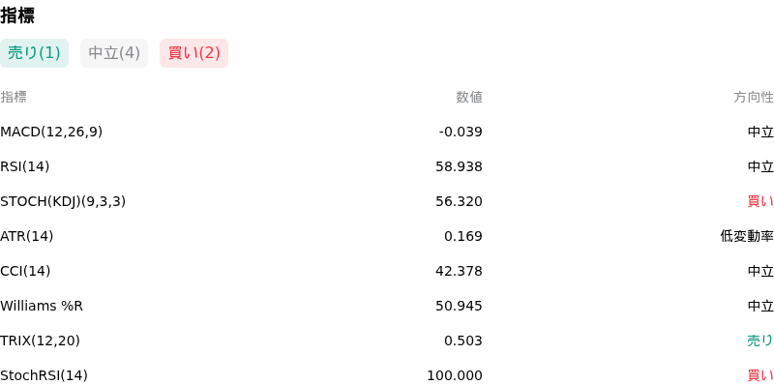
Task: Click the 方向性 column header
Action: (x=754, y=98)
